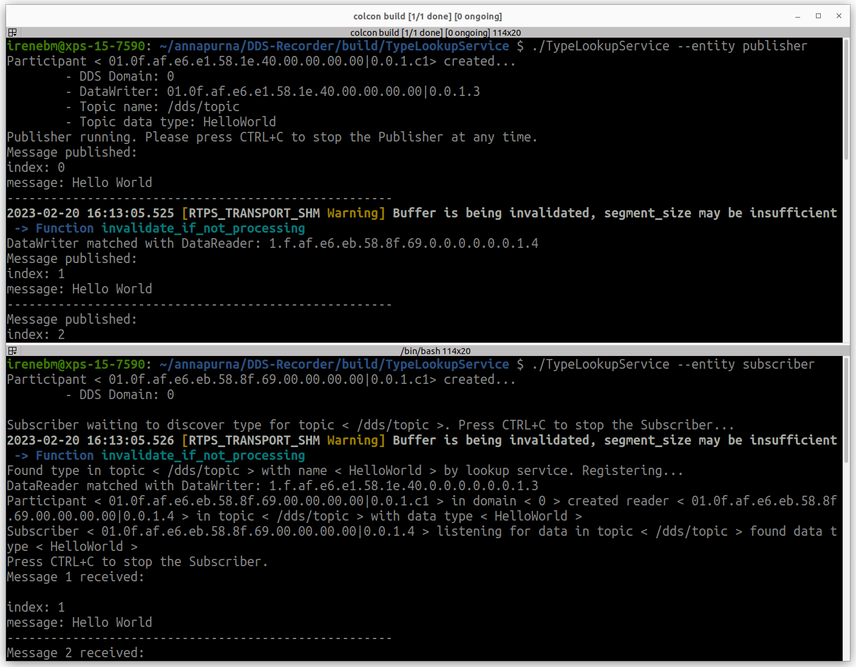Click 'Message 1 received:' line
Screen dimensions: 856x667
click(76, 577)
